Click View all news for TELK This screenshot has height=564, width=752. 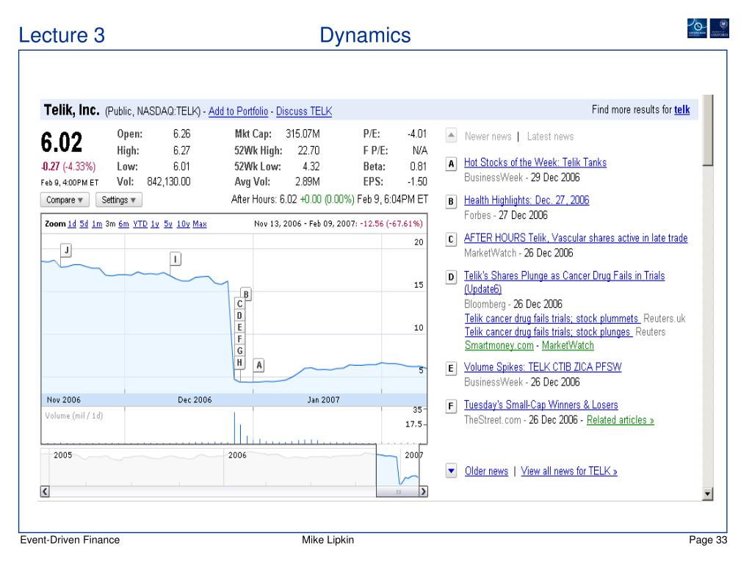569,471
